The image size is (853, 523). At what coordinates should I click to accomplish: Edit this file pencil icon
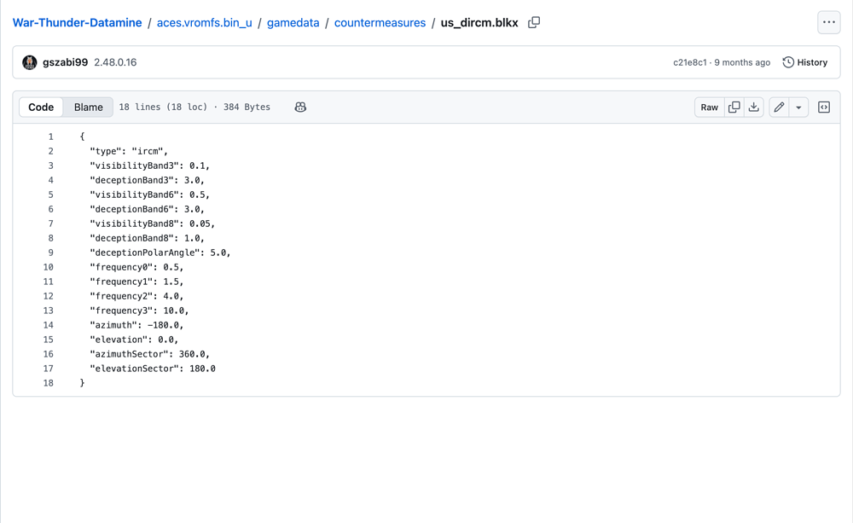(779, 108)
